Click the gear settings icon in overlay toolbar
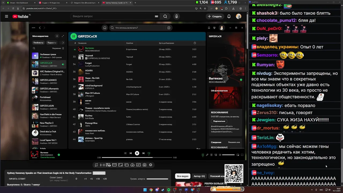The image size is (343, 193). click(x=151, y=165)
